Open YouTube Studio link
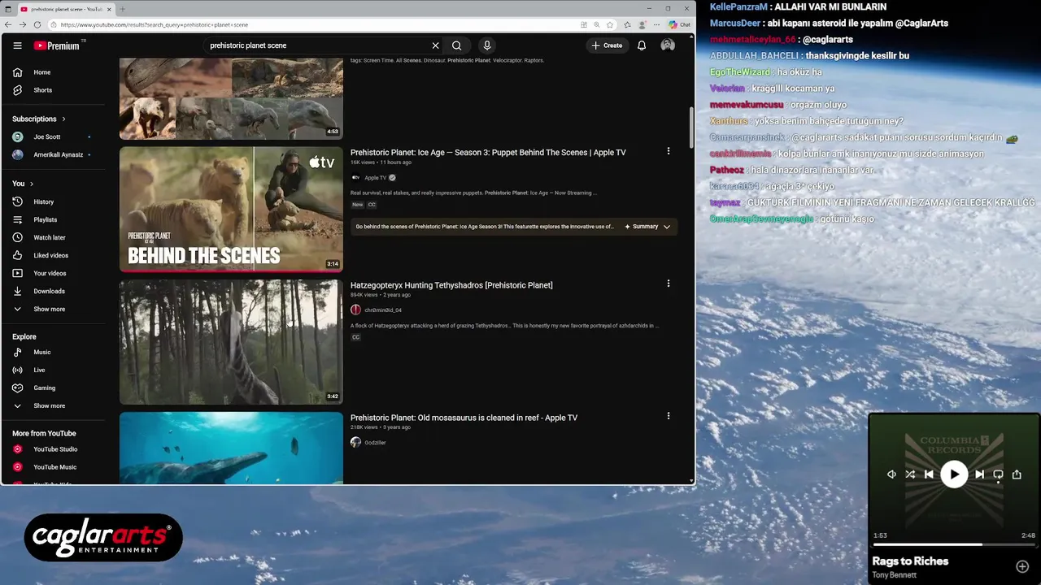The width and height of the screenshot is (1041, 585). tap(54, 449)
